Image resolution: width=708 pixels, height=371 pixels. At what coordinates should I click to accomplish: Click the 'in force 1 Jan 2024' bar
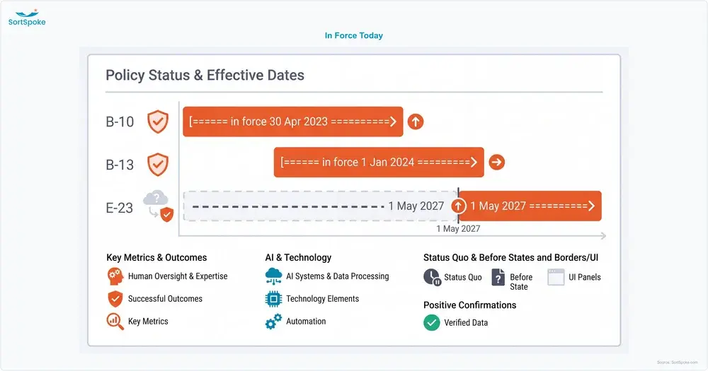[x=379, y=163]
